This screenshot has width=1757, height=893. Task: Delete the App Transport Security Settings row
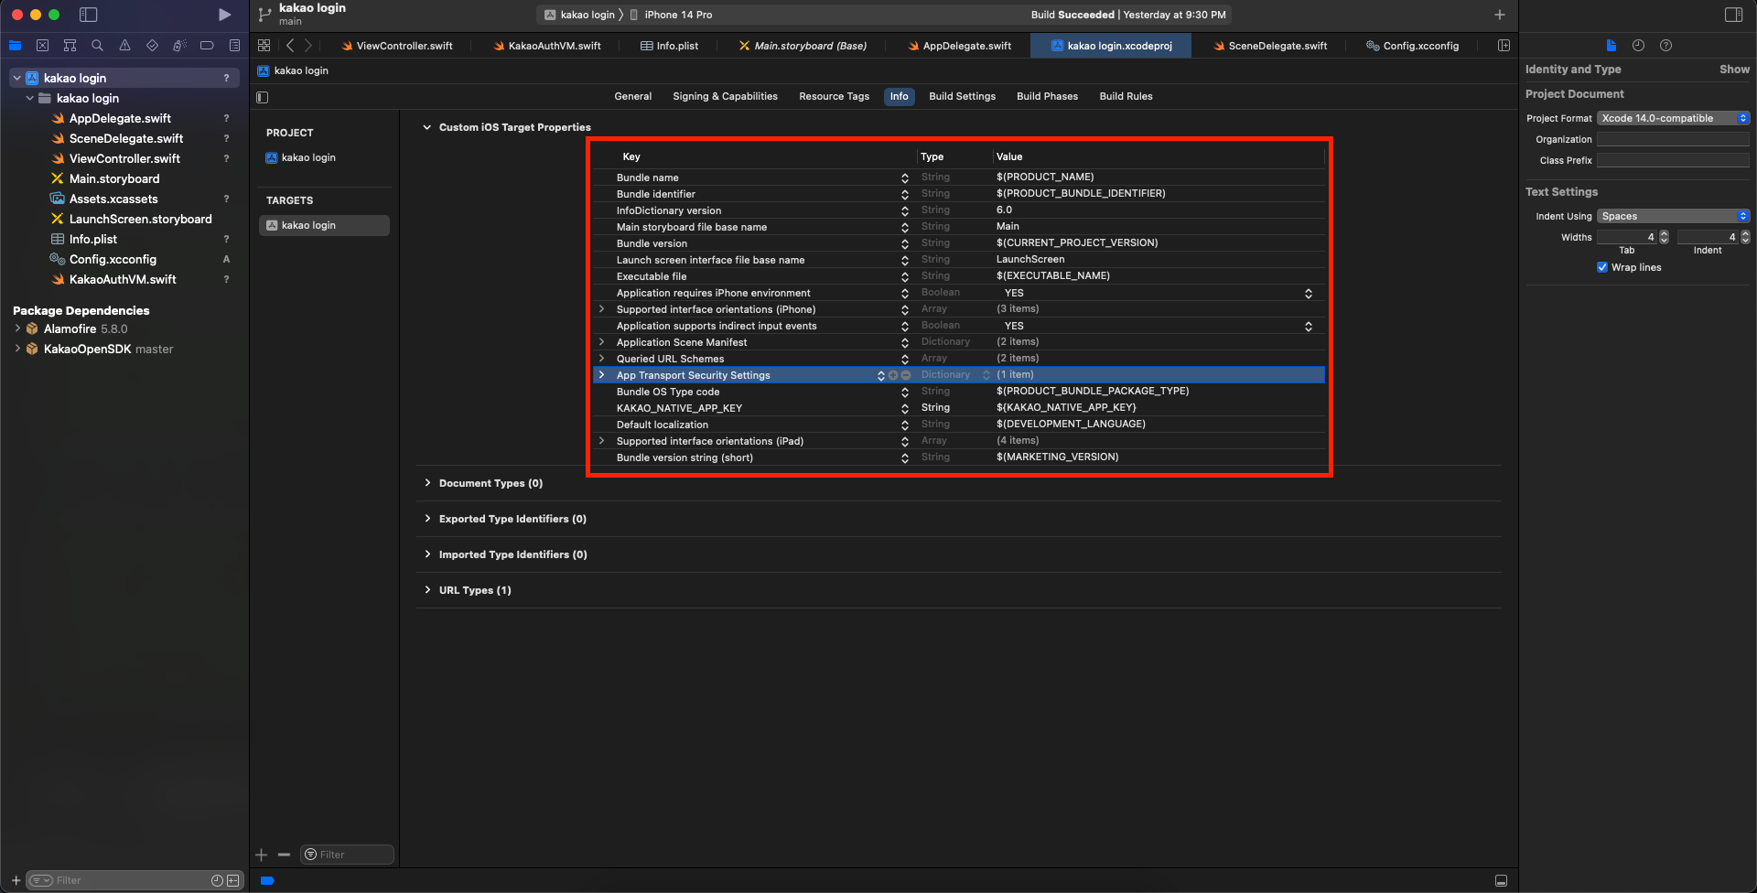(906, 375)
